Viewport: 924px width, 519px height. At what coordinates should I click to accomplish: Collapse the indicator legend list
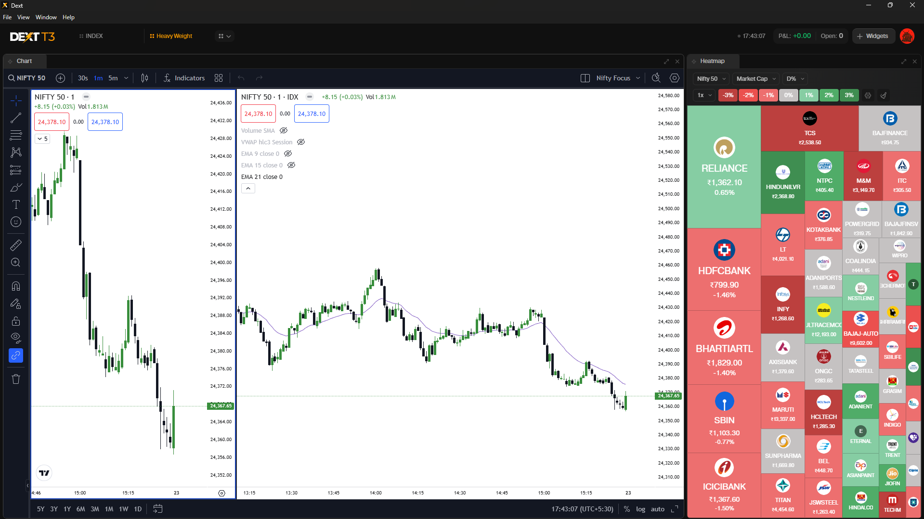[x=248, y=189]
